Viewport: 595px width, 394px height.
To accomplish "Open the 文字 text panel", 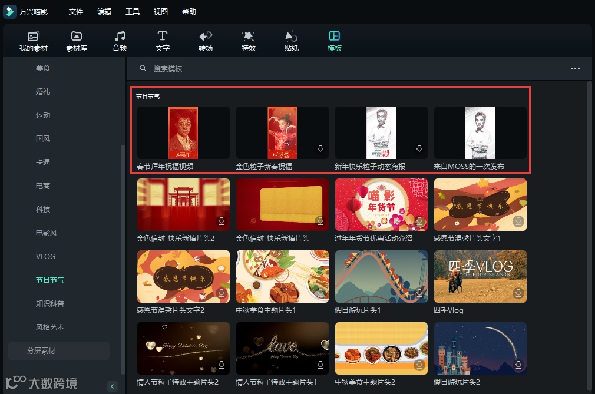I will click(162, 40).
